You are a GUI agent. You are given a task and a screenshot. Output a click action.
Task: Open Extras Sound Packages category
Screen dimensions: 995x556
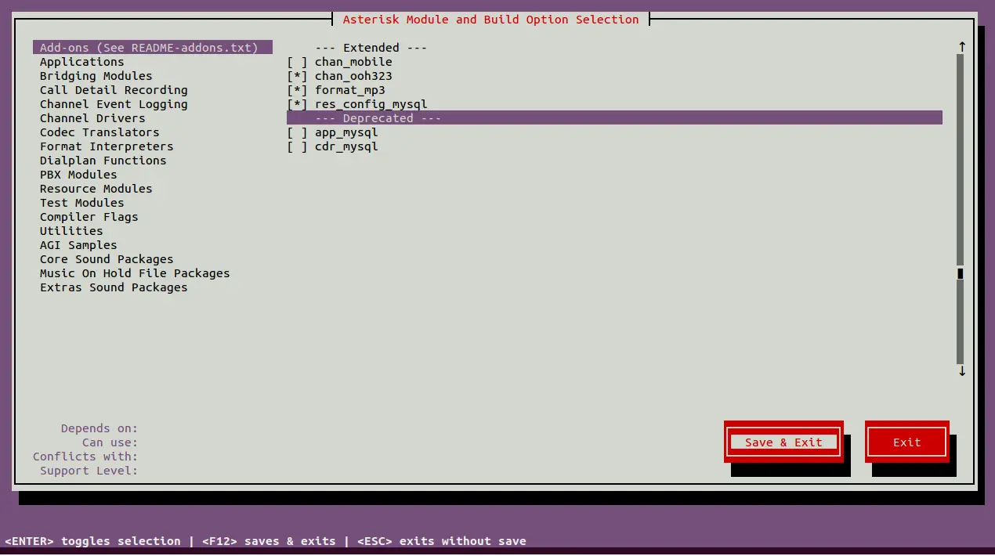coord(114,287)
